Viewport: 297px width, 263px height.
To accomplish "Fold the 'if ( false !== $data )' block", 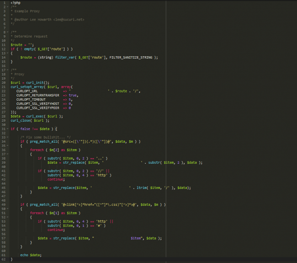I will (x=8, y=129).
